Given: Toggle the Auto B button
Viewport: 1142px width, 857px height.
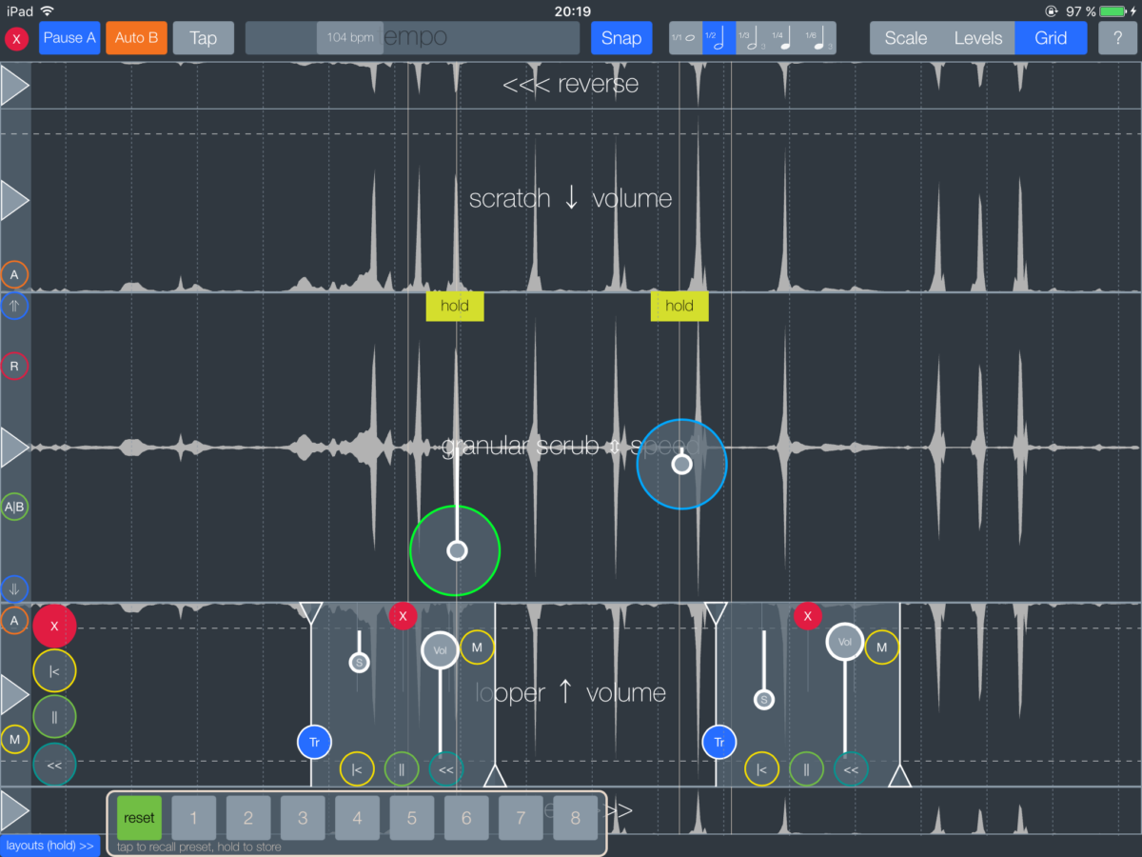Looking at the screenshot, I should pos(136,38).
